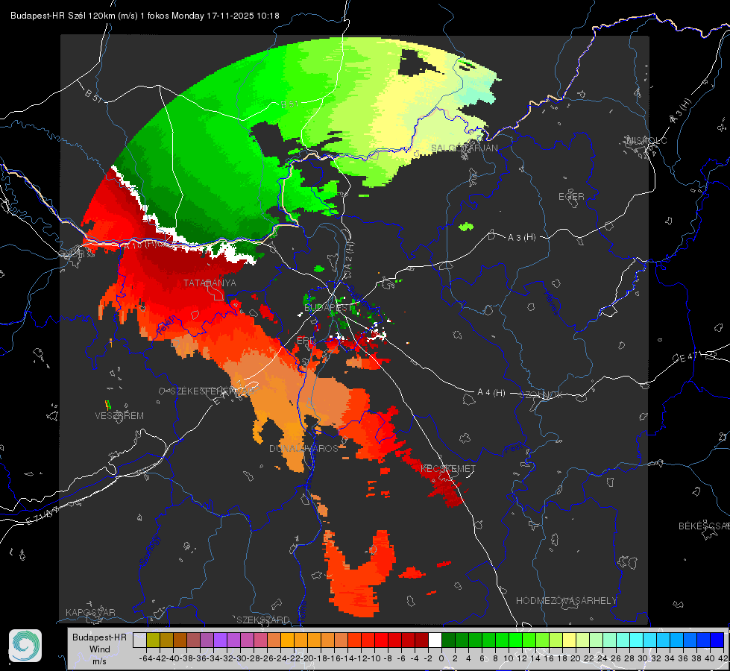
Task: Click the TATABANYA city label
Action: pos(210,283)
